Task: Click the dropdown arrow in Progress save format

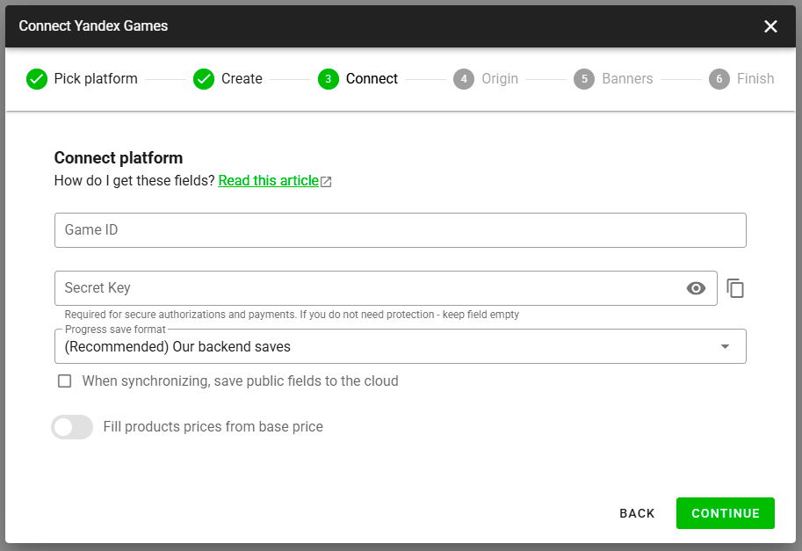Action: tap(725, 346)
